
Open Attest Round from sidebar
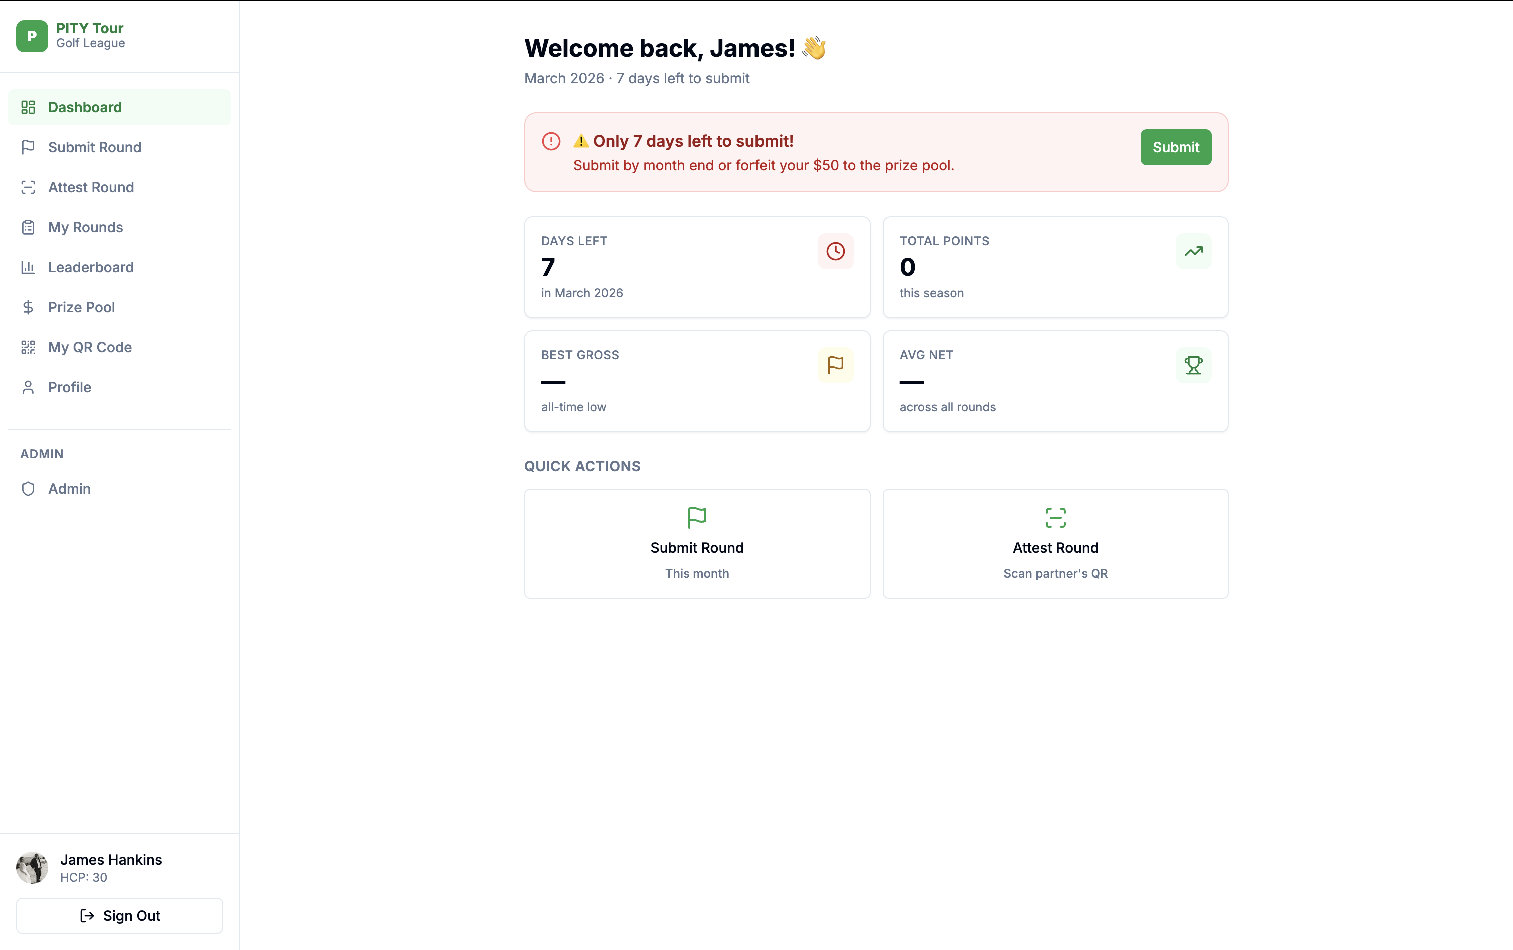tap(91, 187)
